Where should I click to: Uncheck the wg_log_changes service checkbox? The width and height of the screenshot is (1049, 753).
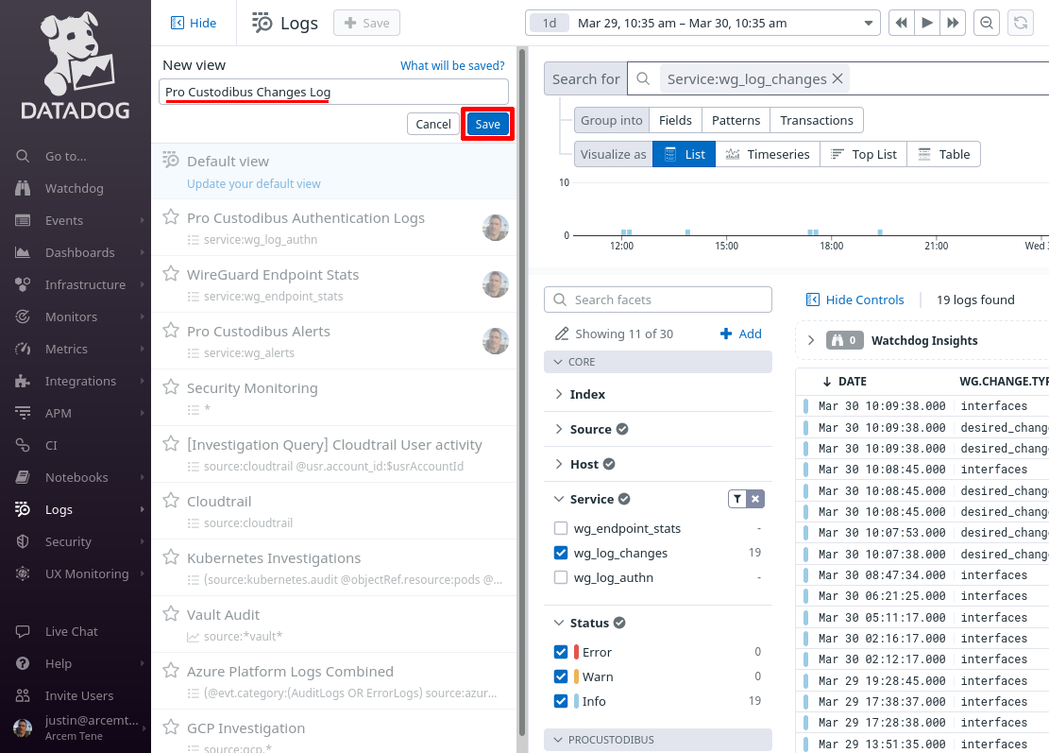coord(561,553)
